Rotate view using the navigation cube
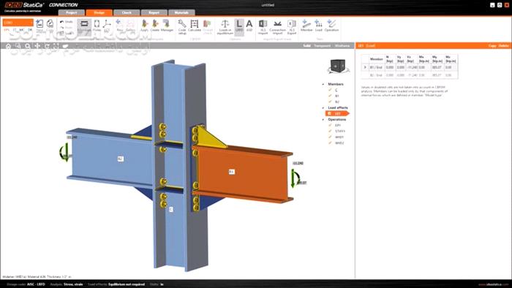 [x=338, y=67]
